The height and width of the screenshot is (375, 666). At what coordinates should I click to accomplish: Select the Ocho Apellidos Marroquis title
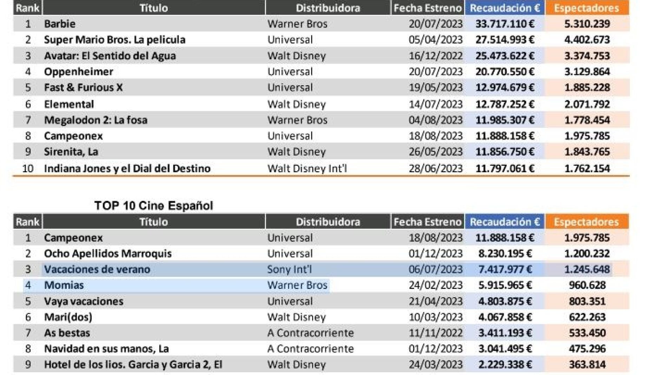pyautogui.click(x=108, y=254)
